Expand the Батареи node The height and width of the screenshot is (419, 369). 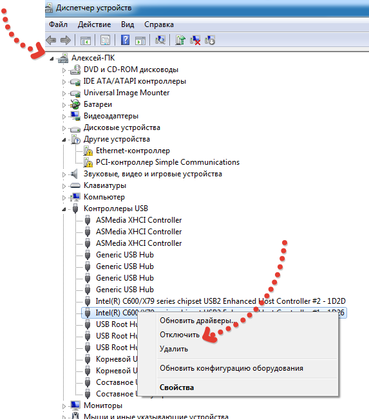coord(64,105)
